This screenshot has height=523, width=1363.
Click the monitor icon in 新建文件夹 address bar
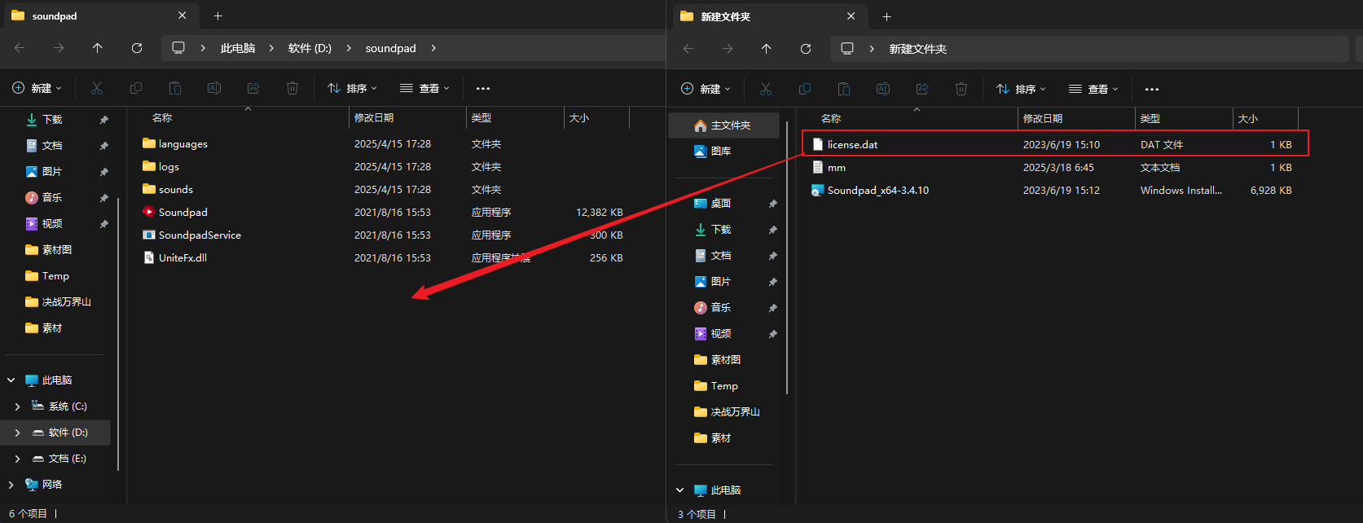[x=847, y=49]
